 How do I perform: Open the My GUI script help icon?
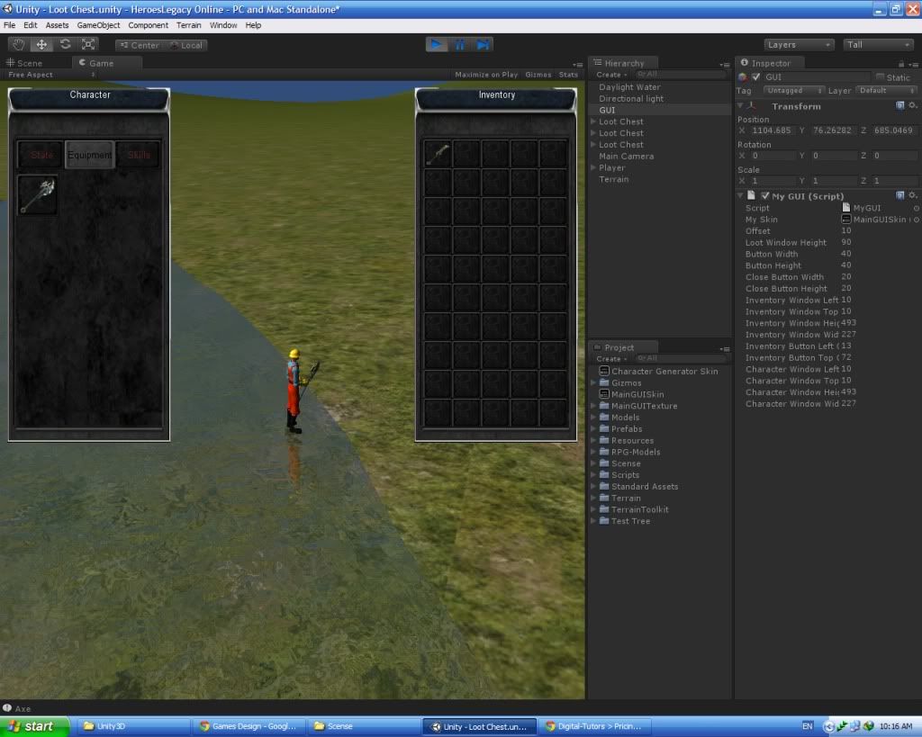click(899, 195)
